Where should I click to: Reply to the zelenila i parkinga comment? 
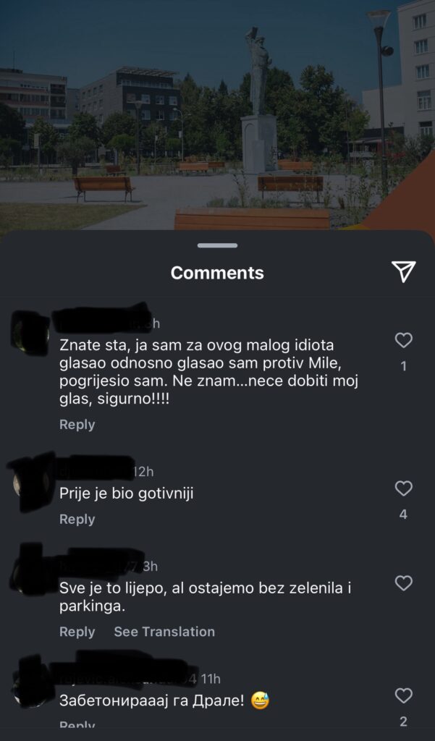click(77, 631)
